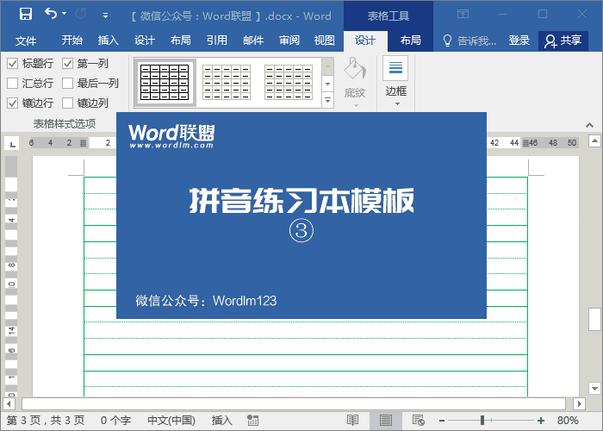Viewport: 603px width, 431px height.
Task: Click the zoom out minus button
Action: (442, 421)
